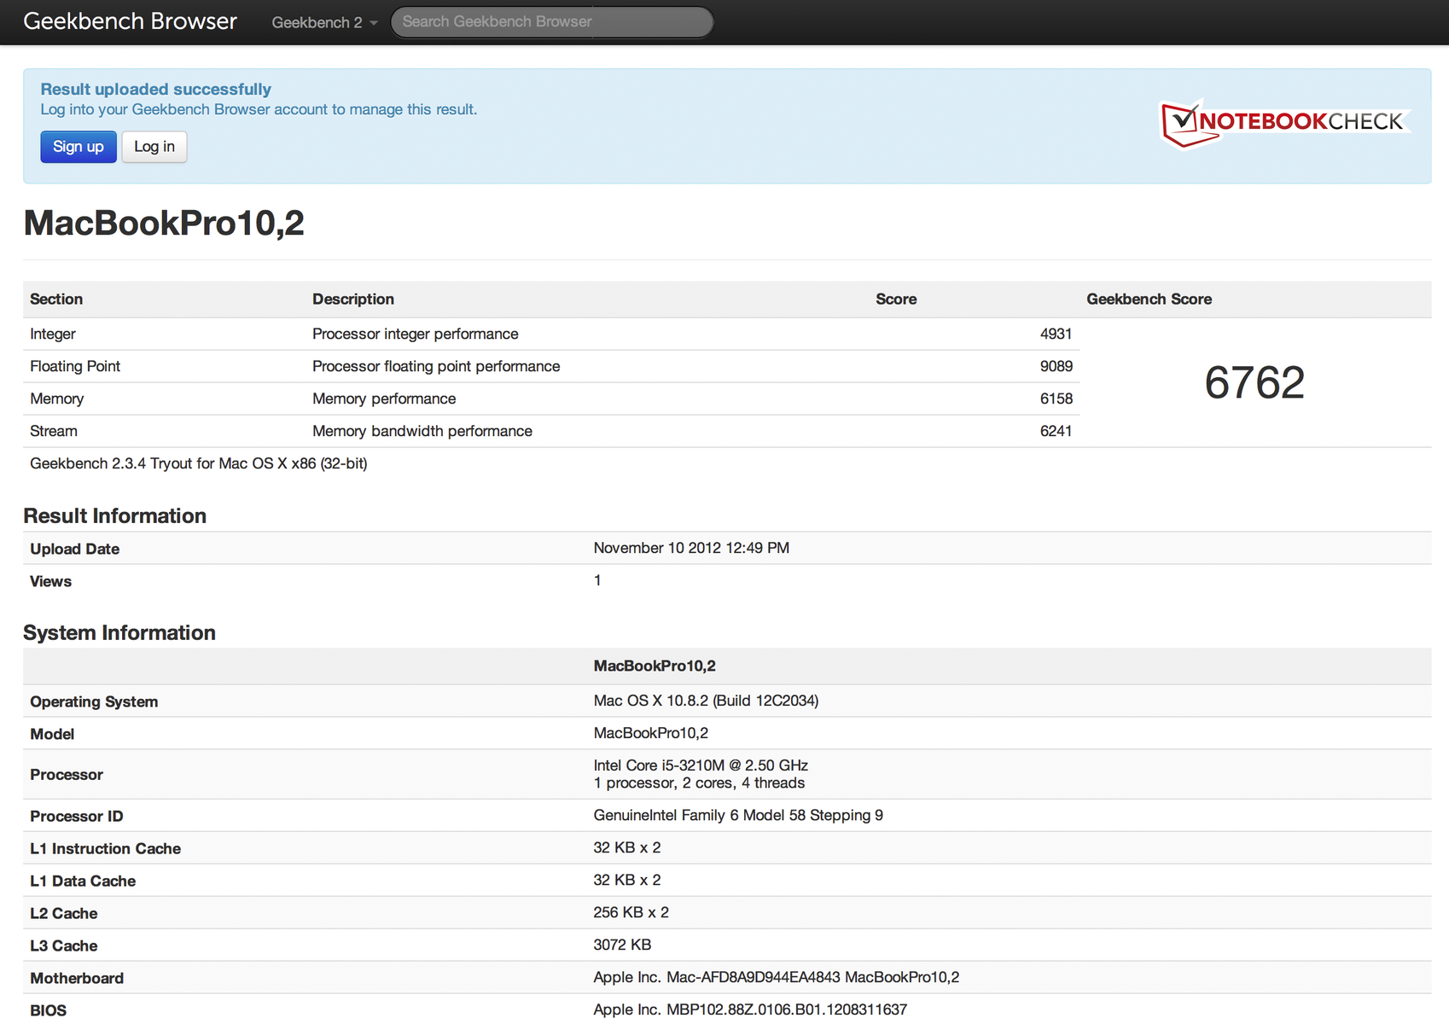
Task: Click the Log in button
Action: [x=154, y=147]
